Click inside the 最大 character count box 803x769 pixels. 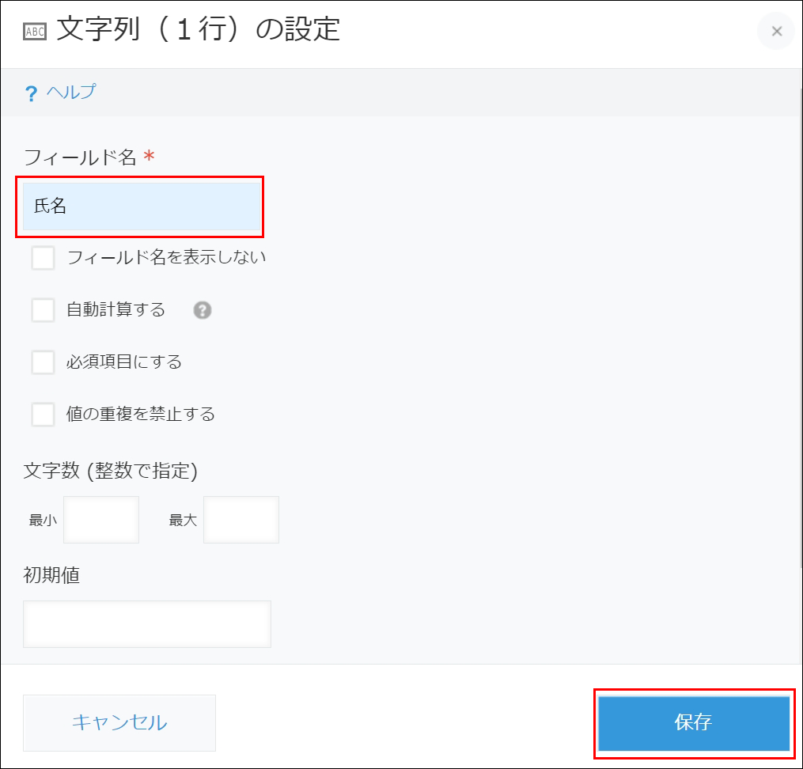pos(241,519)
